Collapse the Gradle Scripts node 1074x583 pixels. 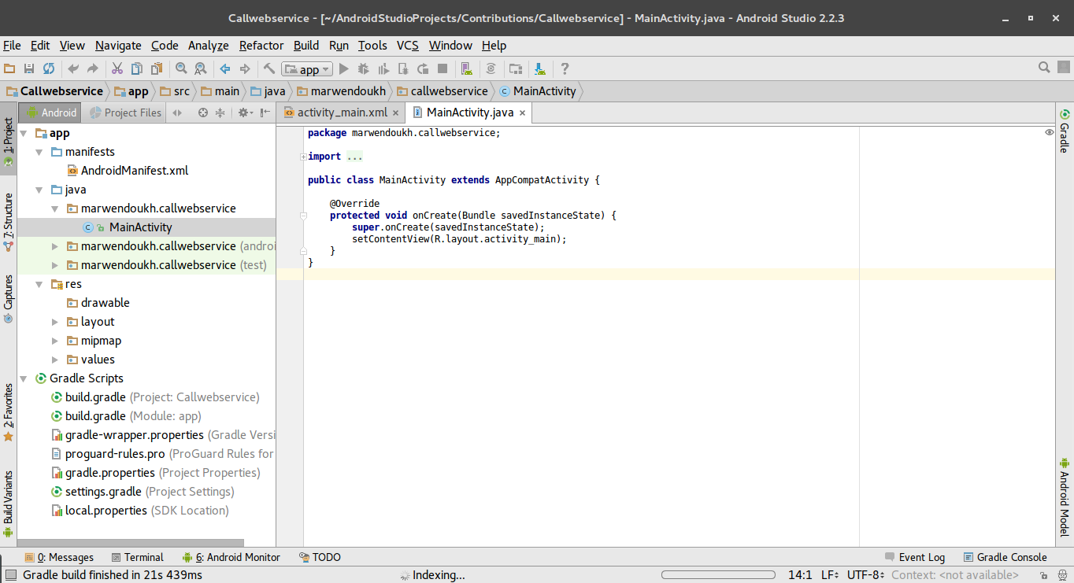coord(24,378)
